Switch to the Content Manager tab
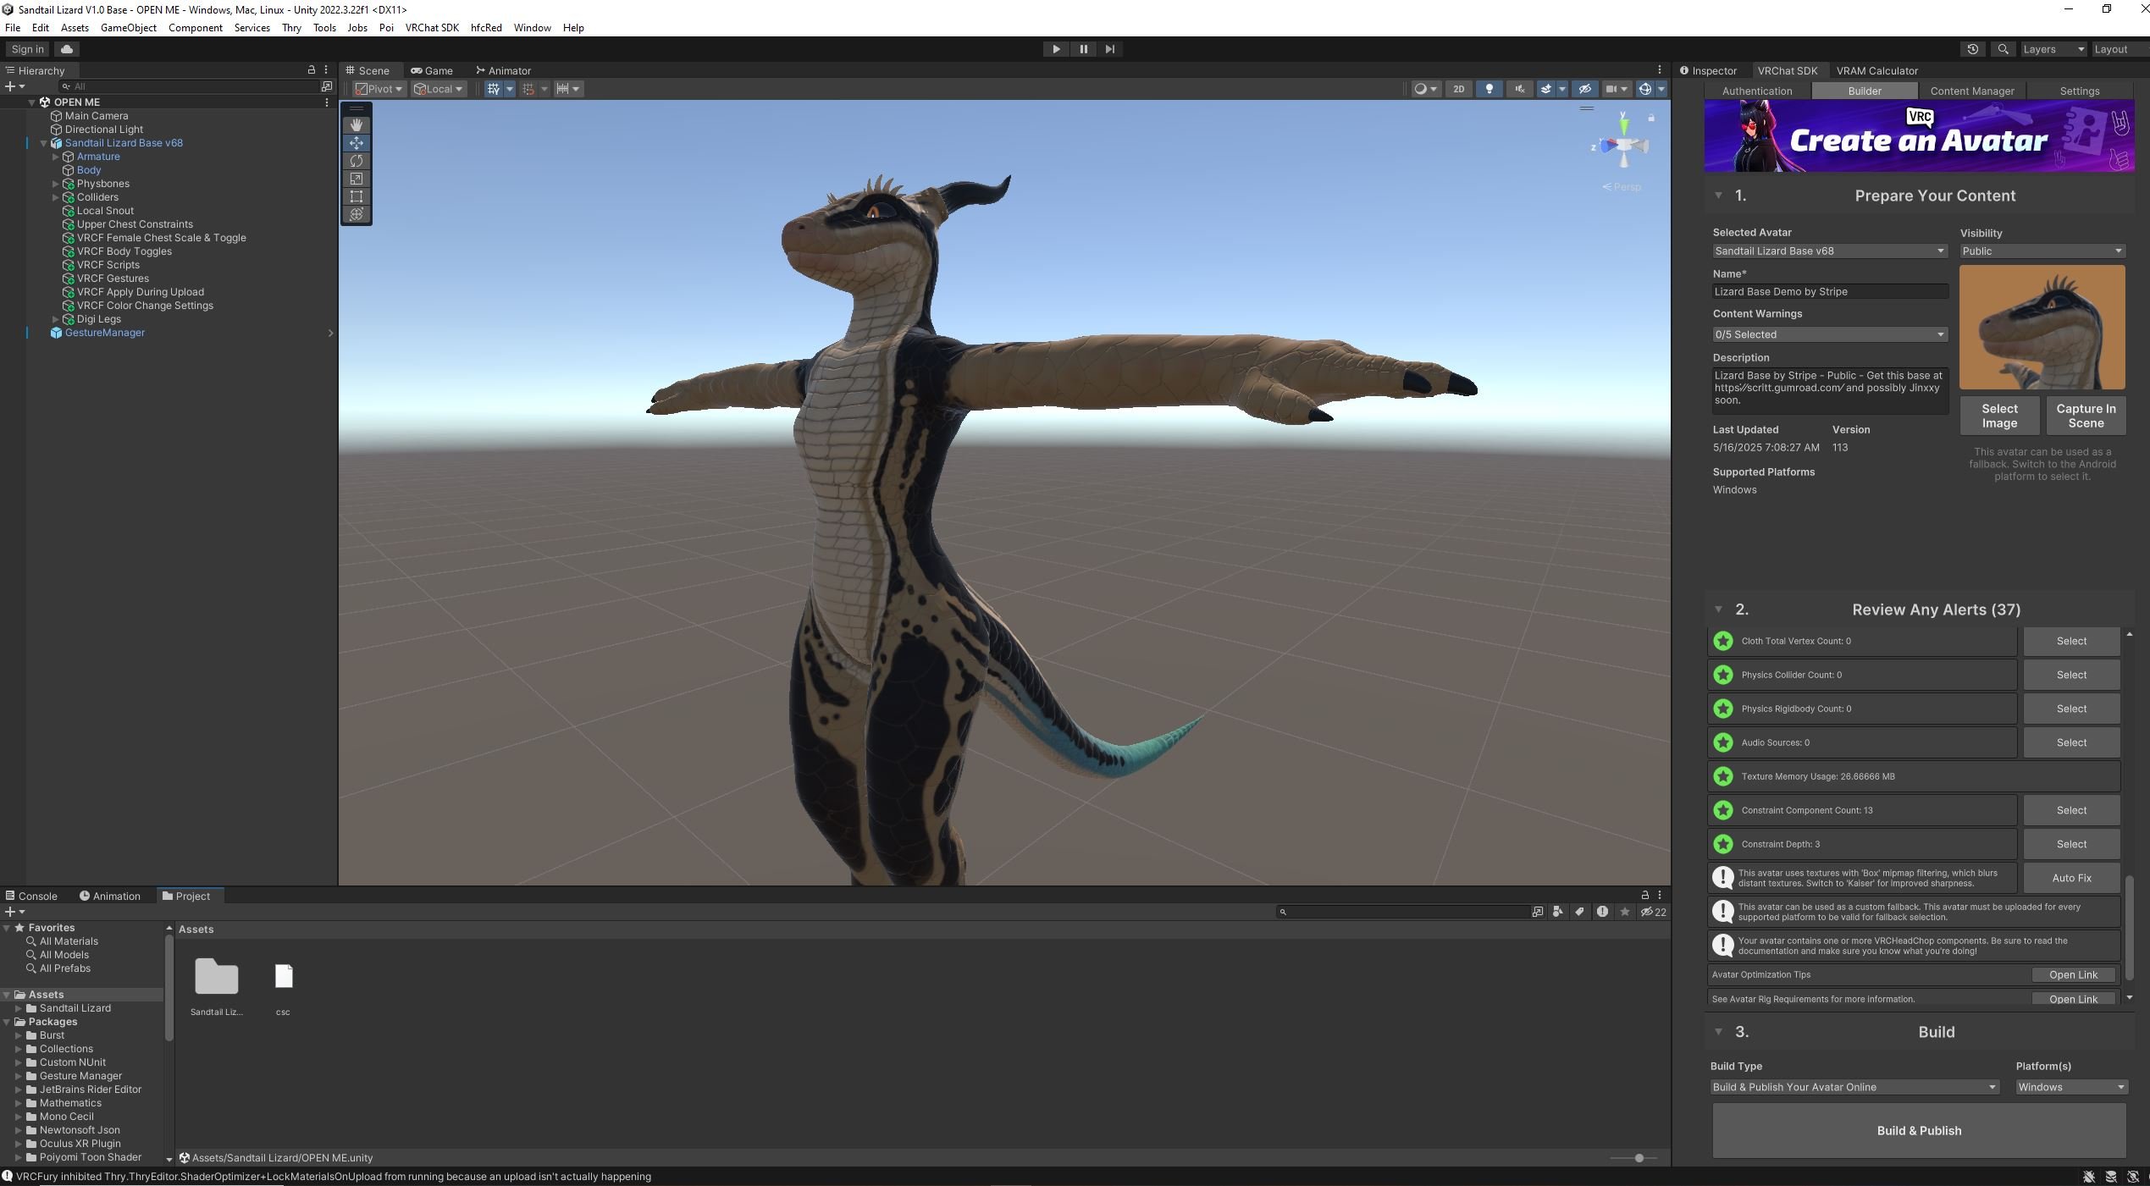This screenshot has height=1186, width=2150. (x=1971, y=91)
